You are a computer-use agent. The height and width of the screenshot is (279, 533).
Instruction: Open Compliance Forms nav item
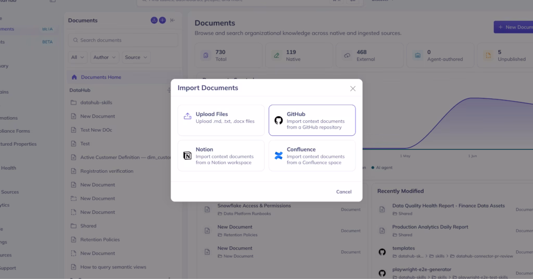click(x=15, y=131)
